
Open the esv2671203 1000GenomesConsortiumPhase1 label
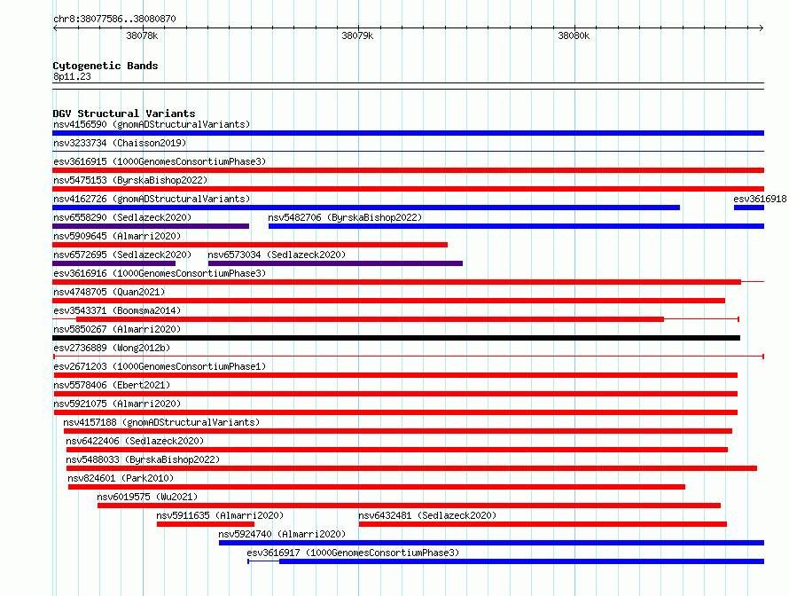(x=160, y=366)
